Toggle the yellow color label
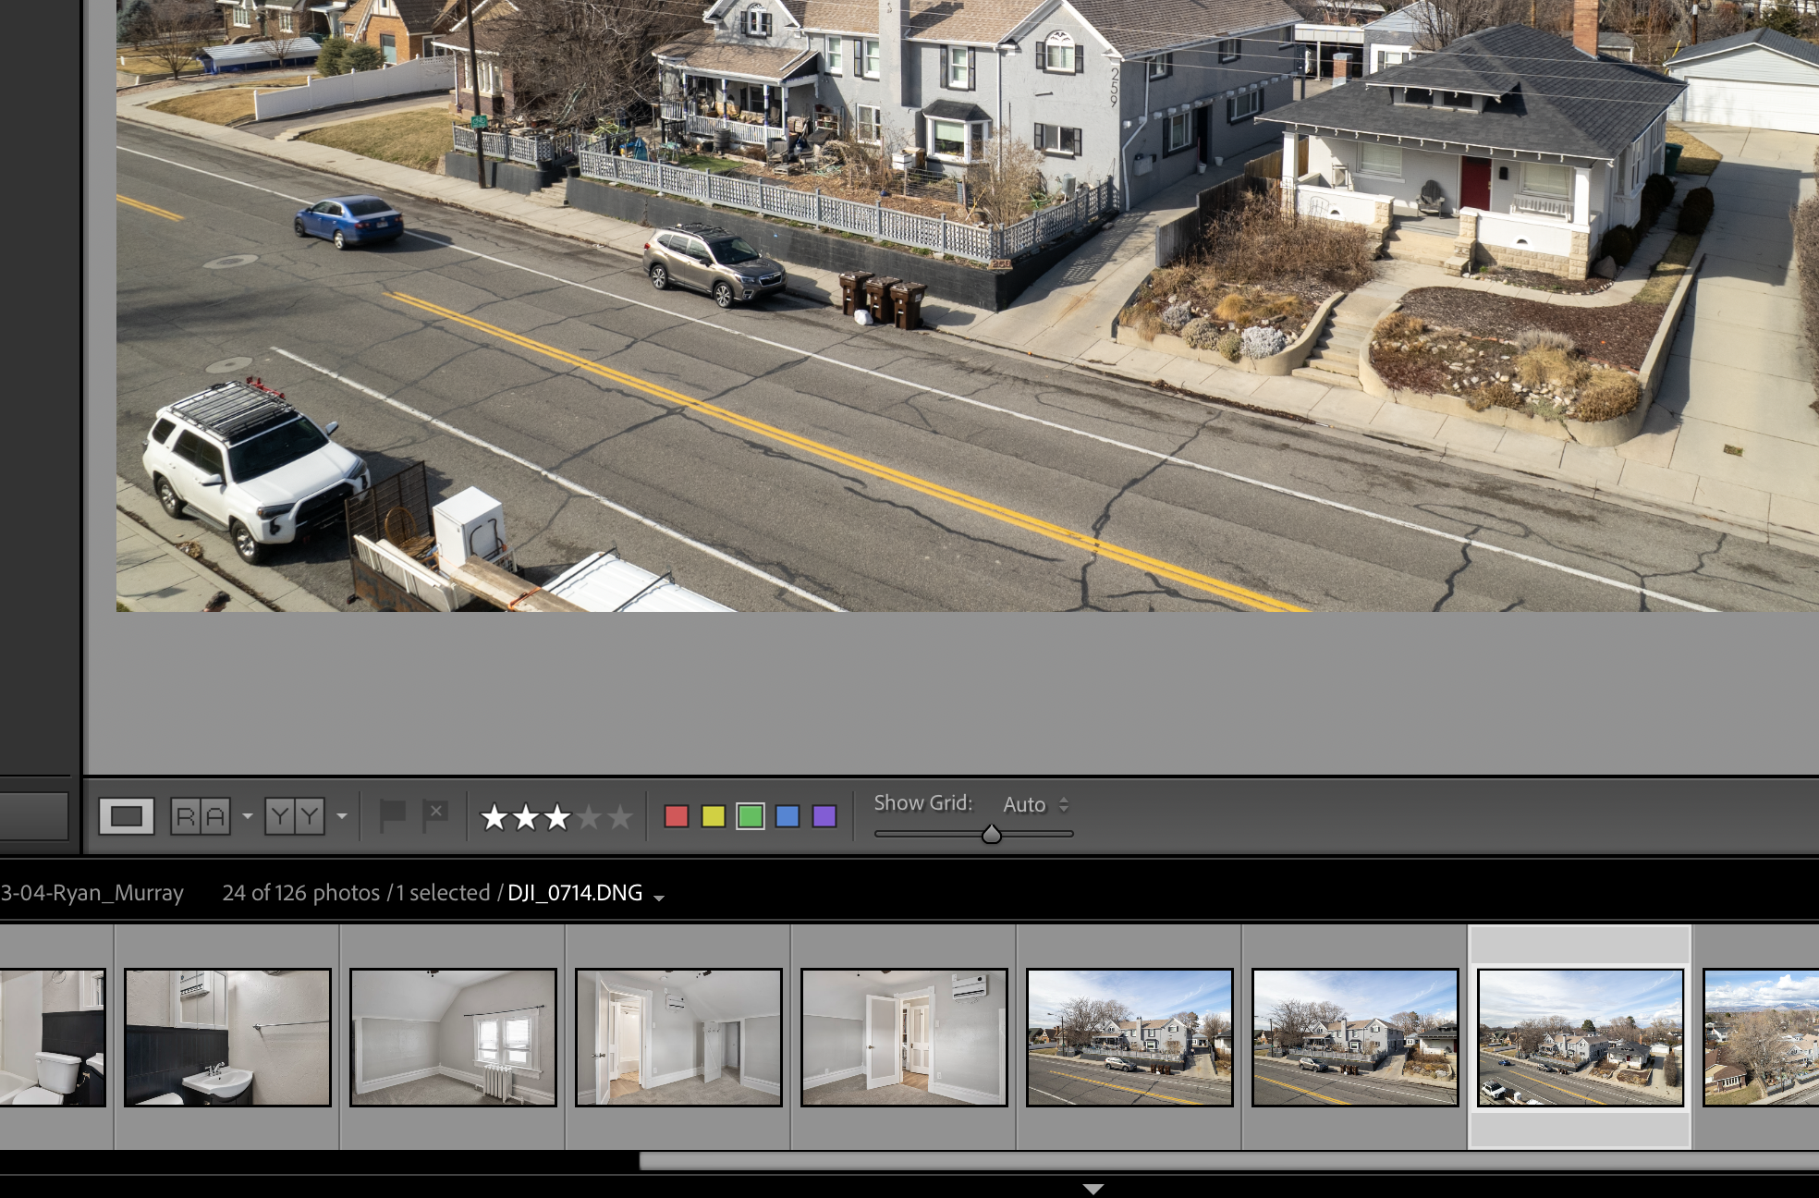 714,816
